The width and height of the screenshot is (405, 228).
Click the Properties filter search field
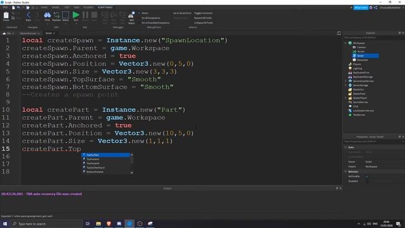click(373, 141)
